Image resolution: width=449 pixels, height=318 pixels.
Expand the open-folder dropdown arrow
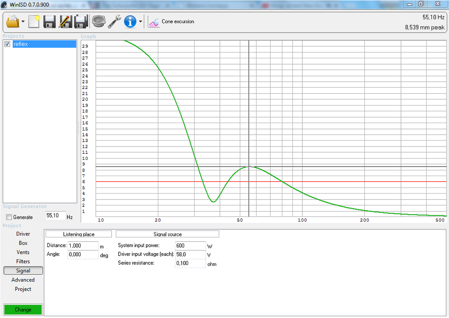(23, 22)
